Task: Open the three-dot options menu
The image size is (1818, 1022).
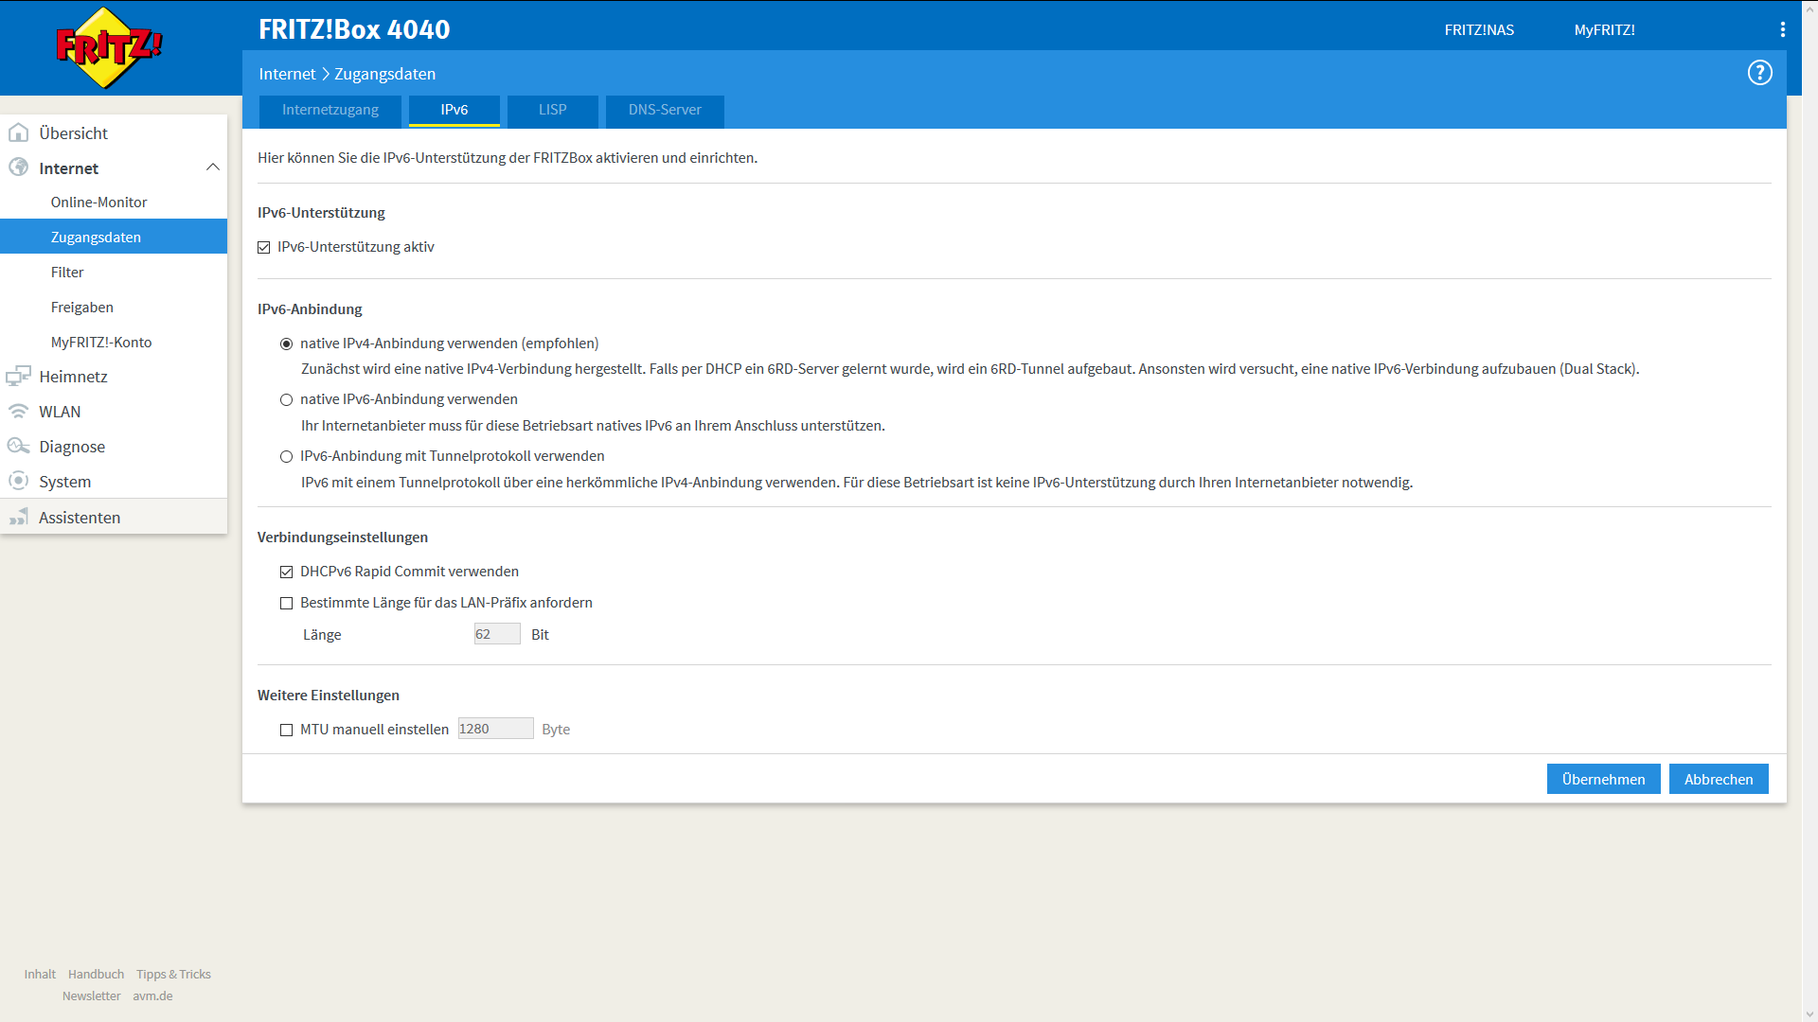Action: tap(1782, 29)
